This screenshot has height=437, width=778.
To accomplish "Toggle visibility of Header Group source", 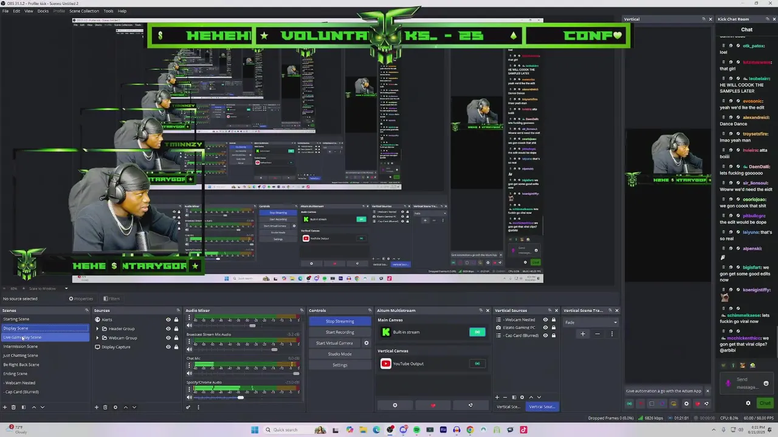I will pos(168,329).
